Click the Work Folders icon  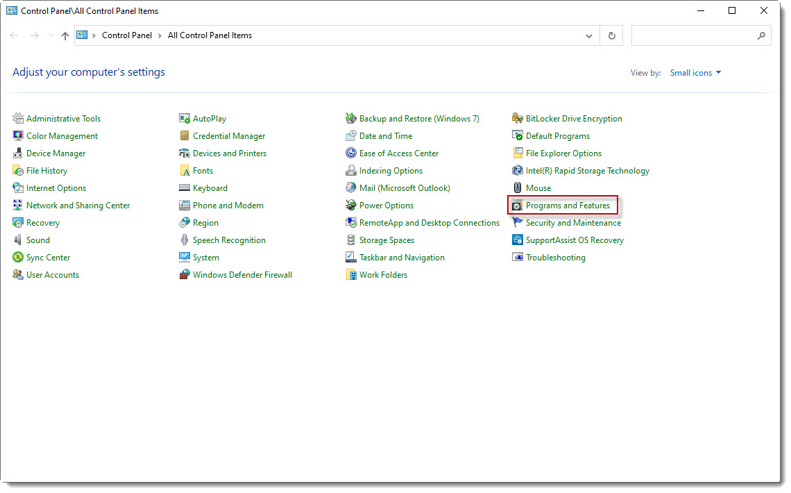(x=351, y=275)
